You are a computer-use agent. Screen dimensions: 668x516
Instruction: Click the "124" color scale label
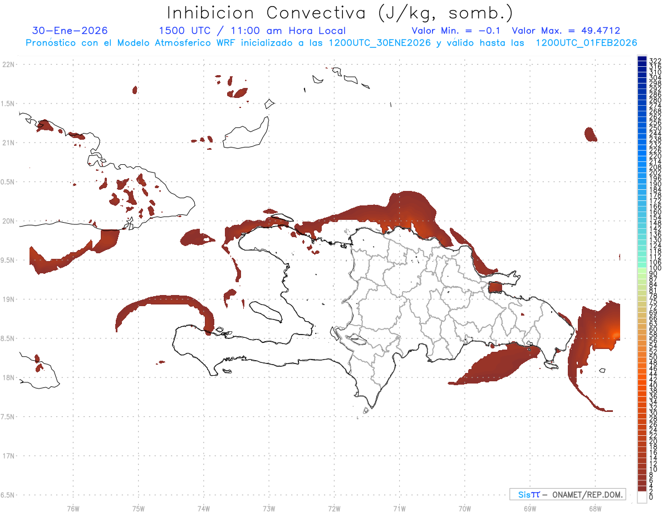(655, 245)
